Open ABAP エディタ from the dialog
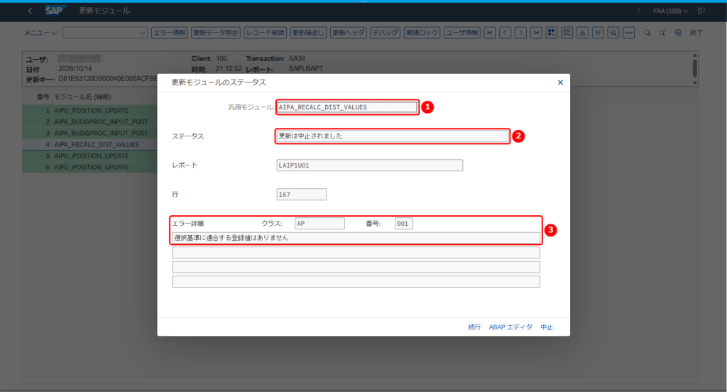The width and height of the screenshot is (727, 392). point(510,327)
